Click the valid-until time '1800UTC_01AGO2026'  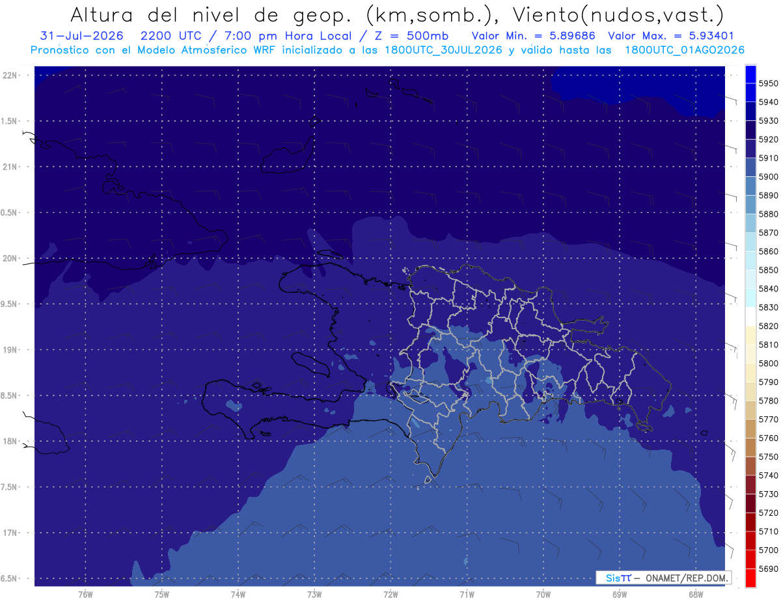tap(685, 49)
